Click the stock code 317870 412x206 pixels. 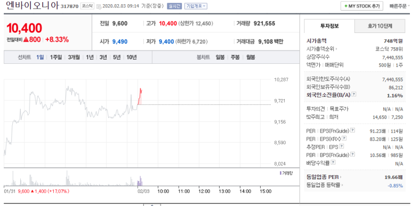pos(69,6)
